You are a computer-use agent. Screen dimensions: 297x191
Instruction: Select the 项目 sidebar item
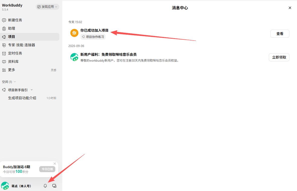pos(30,37)
